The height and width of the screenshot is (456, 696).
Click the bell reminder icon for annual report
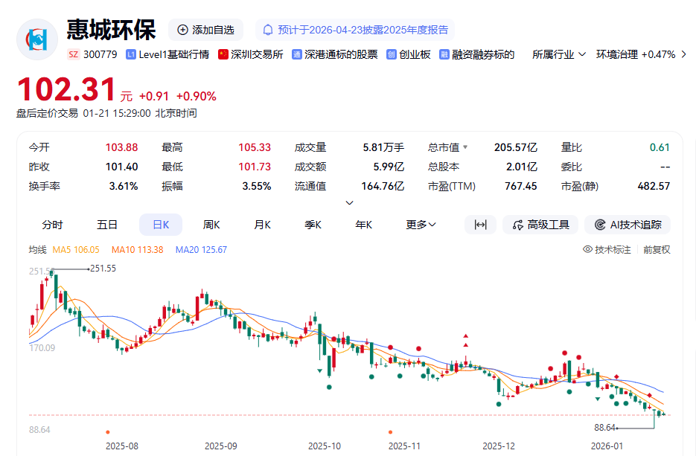268,30
